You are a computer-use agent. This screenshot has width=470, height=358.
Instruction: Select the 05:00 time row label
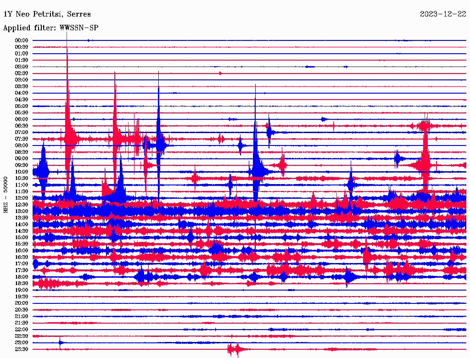point(22,106)
